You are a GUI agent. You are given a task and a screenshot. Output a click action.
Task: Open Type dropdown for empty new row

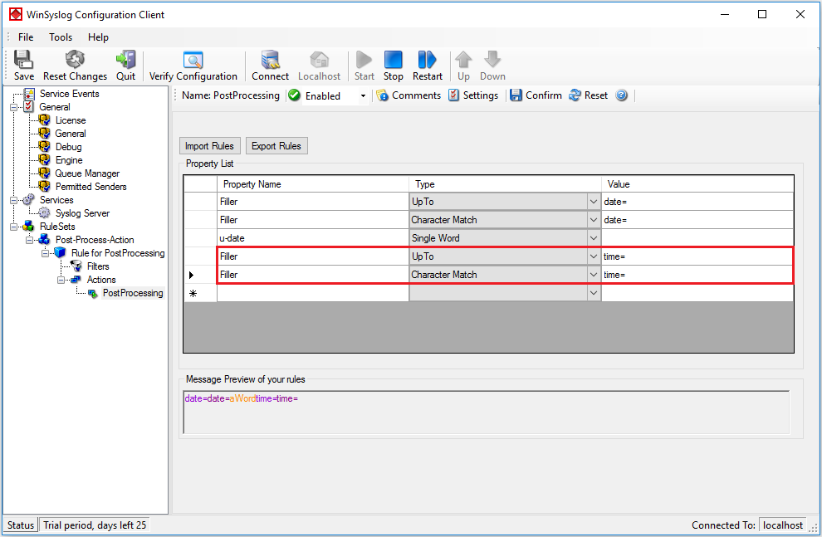594,293
